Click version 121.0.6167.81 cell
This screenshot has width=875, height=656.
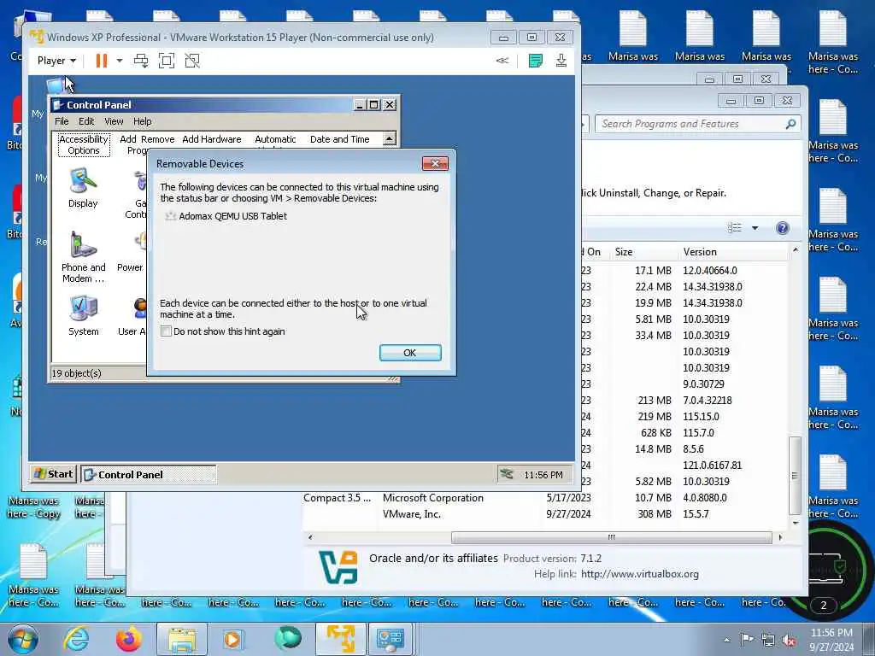click(712, 465)
